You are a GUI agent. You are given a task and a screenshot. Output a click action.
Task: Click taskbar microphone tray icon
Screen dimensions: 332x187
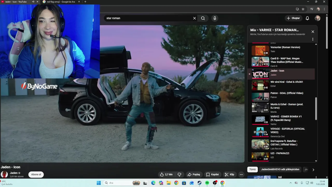click(x=302, y=183)
